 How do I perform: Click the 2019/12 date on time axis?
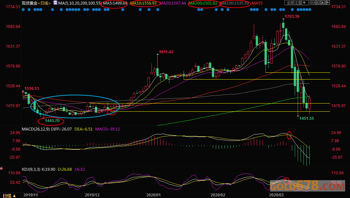[x=92, y=195]
